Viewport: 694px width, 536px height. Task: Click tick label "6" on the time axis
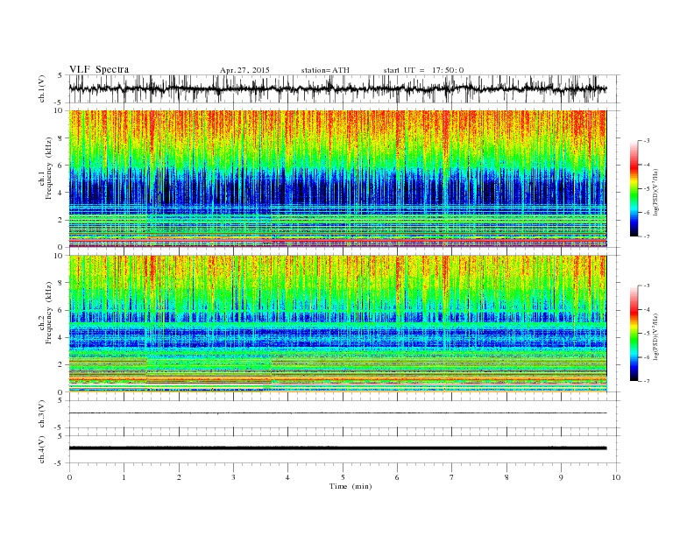[397, 477]
